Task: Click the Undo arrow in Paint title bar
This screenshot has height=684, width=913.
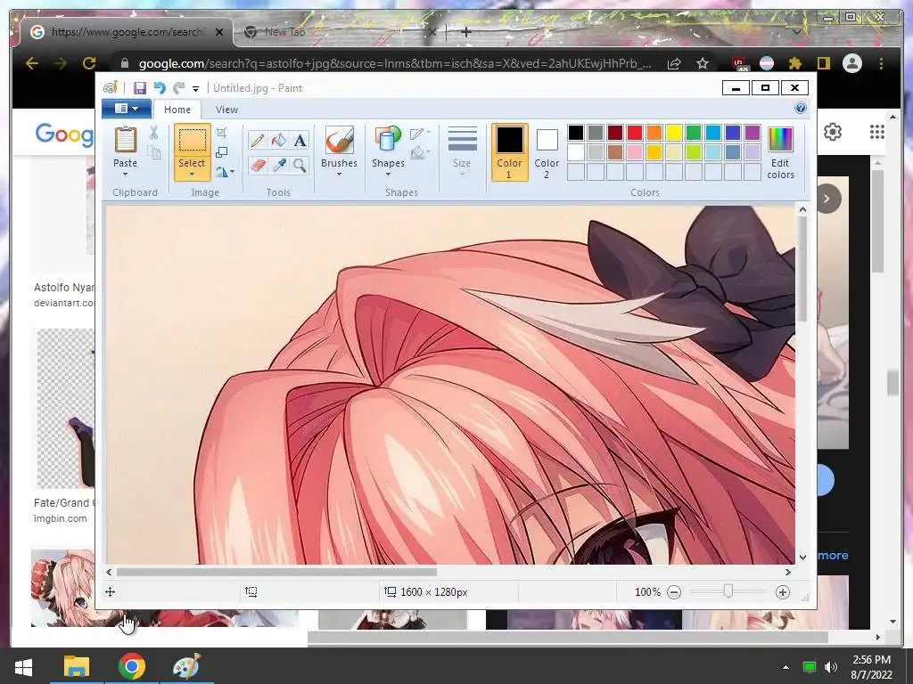Action: [159, 88]
